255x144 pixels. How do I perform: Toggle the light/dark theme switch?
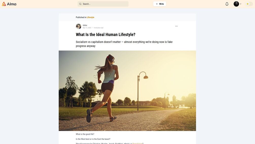[249, 4]
